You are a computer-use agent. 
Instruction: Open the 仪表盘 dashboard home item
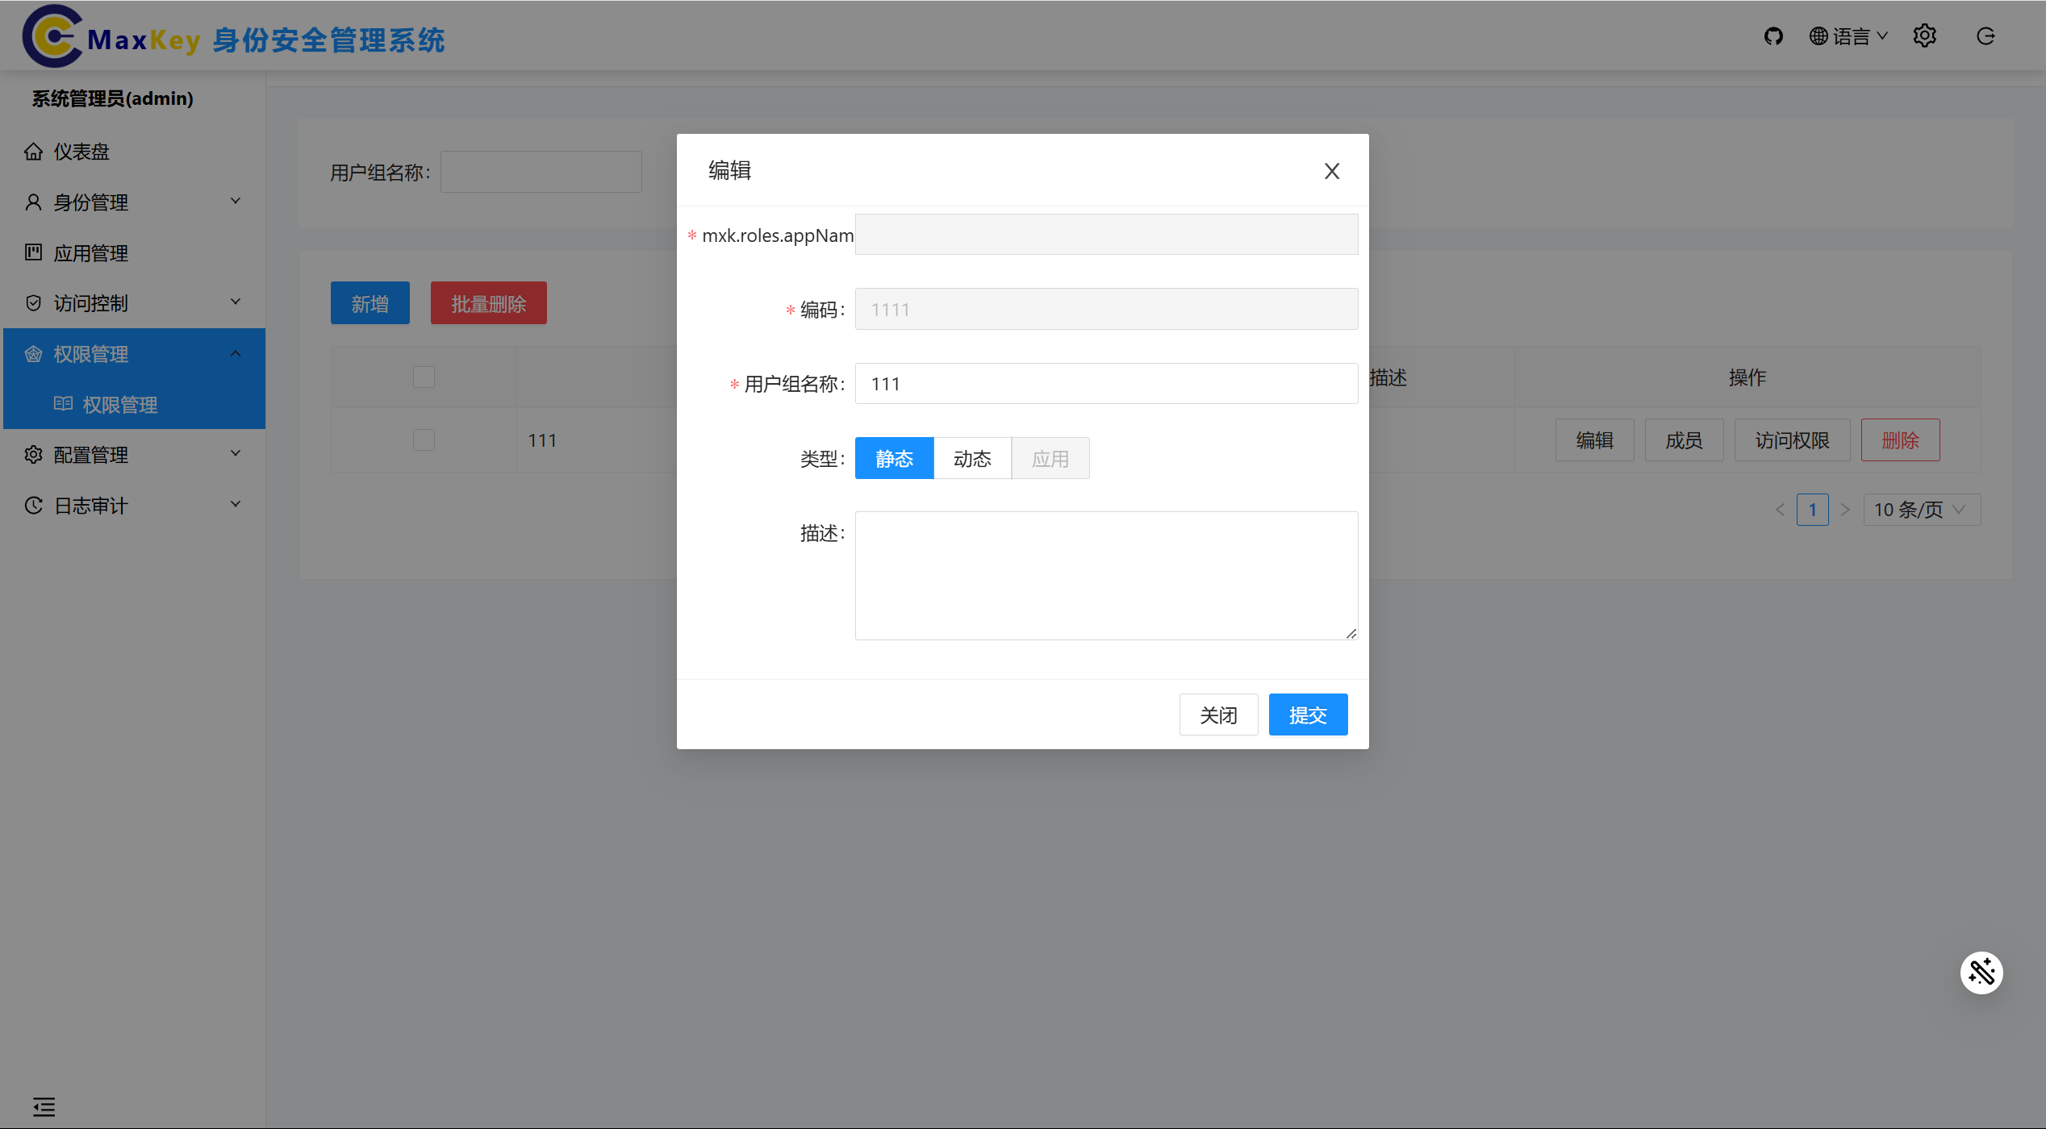coord(81,152)
